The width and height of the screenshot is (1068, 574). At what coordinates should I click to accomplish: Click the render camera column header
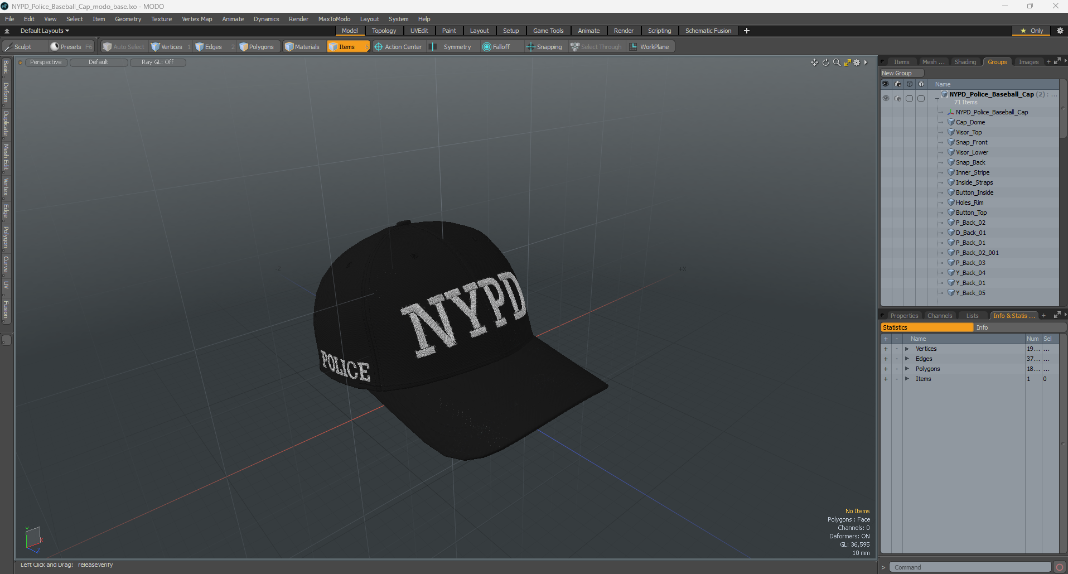pyautogui.click(x=897, y=84)
